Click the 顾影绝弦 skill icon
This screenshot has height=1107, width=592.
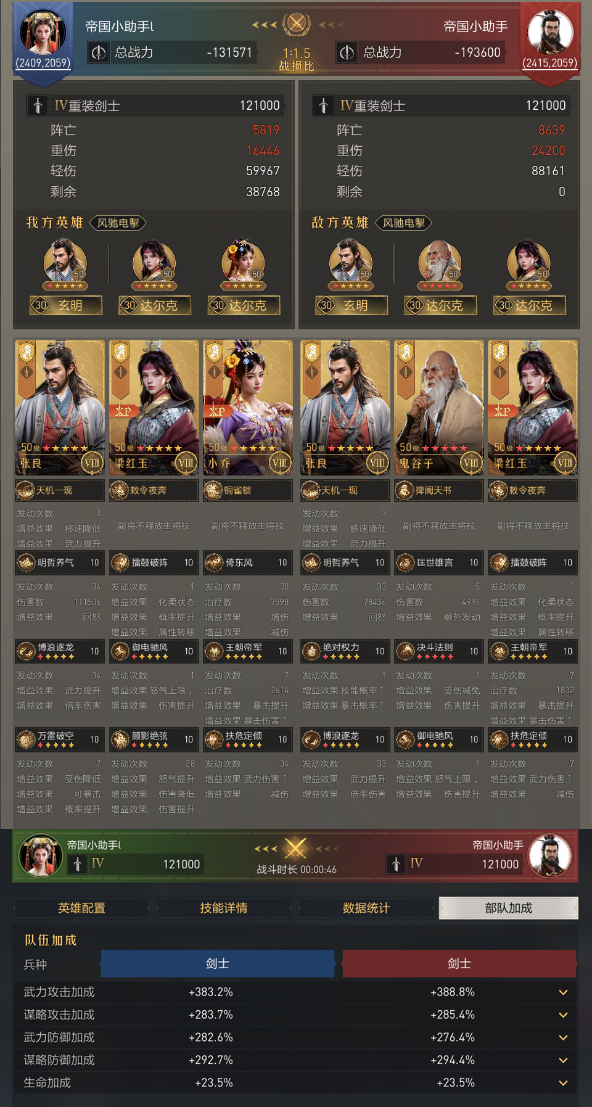[120, 739]
